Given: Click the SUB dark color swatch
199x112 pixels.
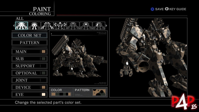Looking at the screenshot, I should [44, 59].
